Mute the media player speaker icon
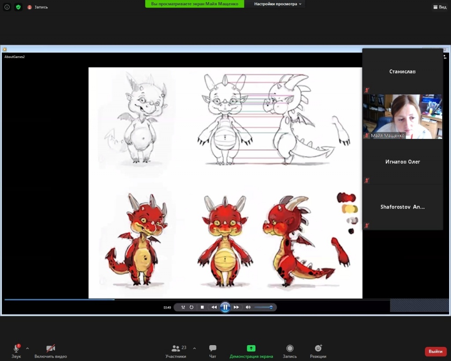The image size is (451, 361). 248,307
